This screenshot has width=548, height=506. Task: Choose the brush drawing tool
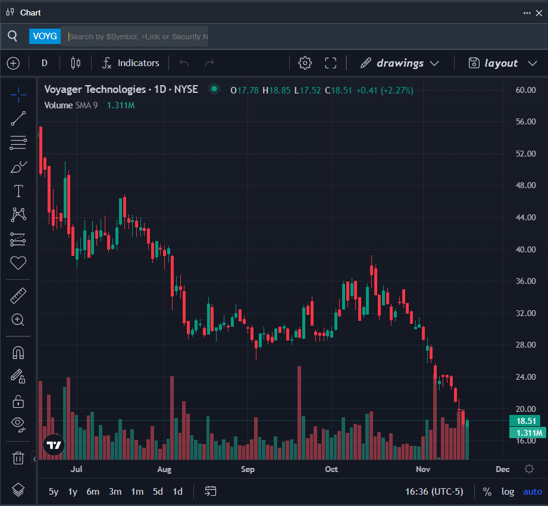pos(18,167)
